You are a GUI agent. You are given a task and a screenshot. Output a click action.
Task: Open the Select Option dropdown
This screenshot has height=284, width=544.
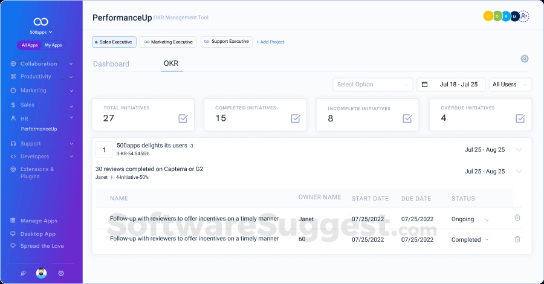coord(372,85)
